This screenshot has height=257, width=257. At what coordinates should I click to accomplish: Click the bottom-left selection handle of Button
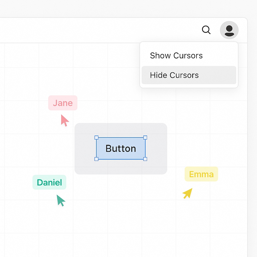(96, 159)
